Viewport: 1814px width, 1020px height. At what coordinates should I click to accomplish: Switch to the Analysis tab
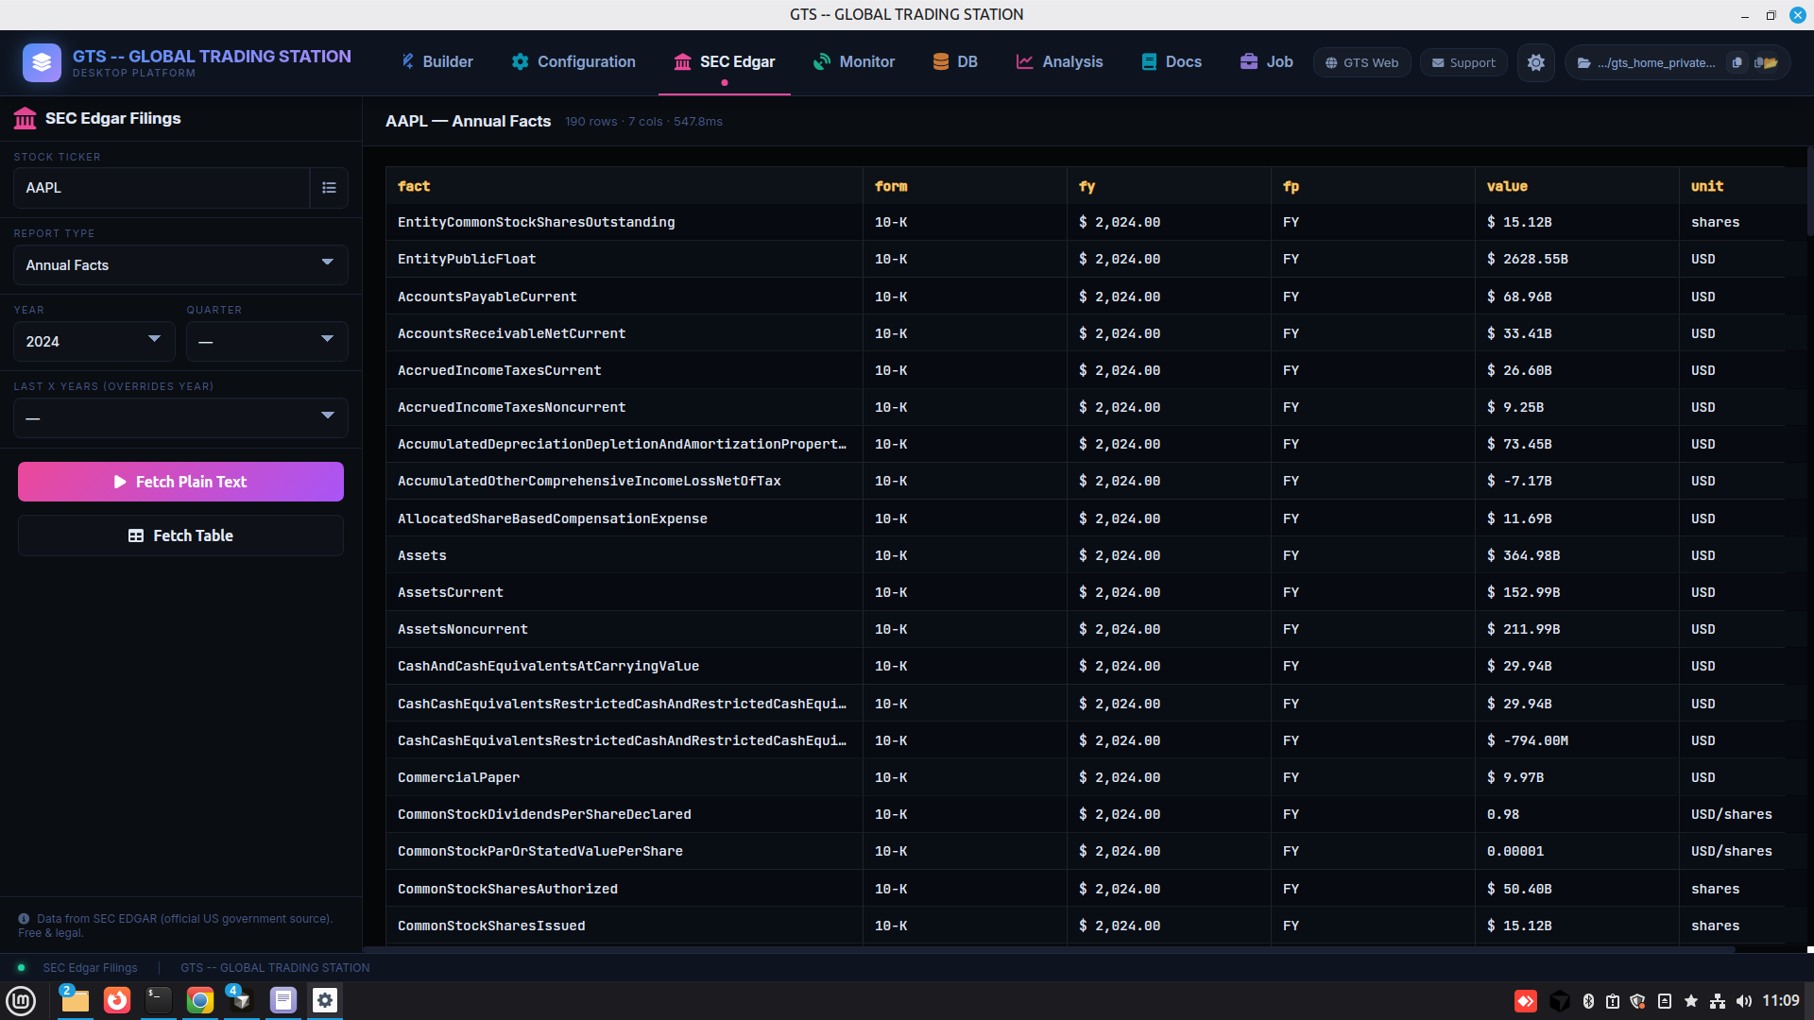coord(1059,62)
